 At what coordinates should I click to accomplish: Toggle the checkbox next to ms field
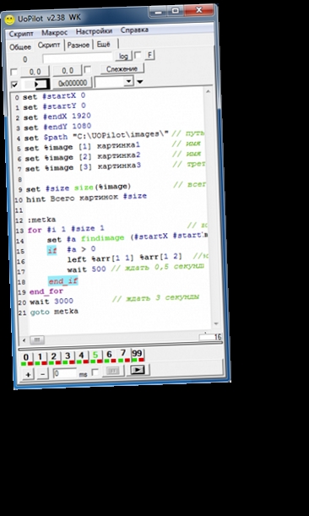pyautogui.click(x=95, y=372)
